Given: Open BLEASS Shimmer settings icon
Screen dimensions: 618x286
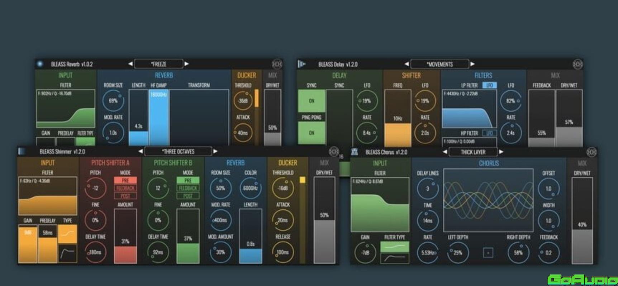Looking at the screenshot, I should click(x=334, y=152).
